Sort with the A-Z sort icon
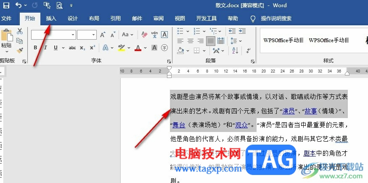The height and width of the screenshot is (183, 368). coord(235,50)
